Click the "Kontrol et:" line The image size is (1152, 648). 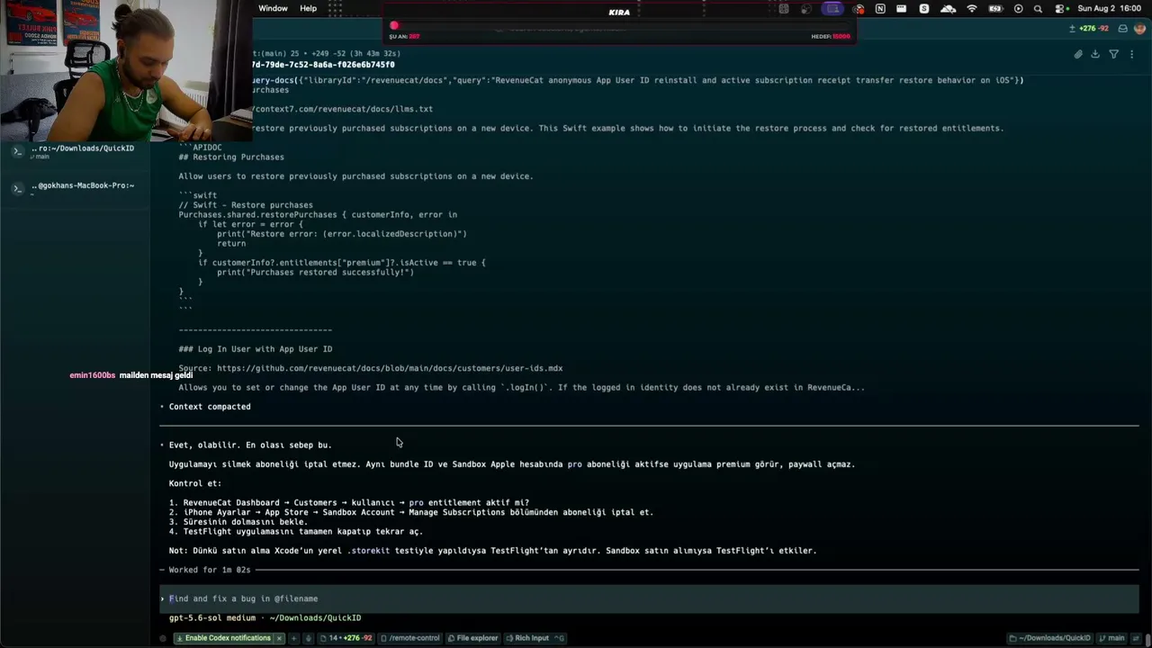[x=195, y=483]
